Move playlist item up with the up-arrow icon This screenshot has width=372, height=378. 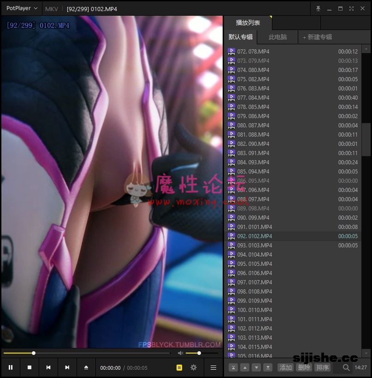[x=245, y=368]
